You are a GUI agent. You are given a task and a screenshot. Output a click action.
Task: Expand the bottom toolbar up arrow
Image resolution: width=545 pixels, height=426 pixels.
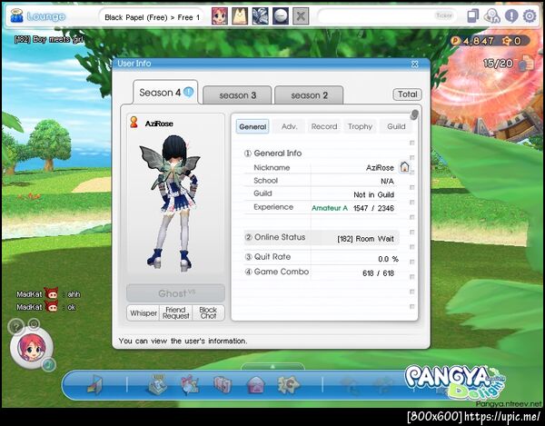coord(272,366)
